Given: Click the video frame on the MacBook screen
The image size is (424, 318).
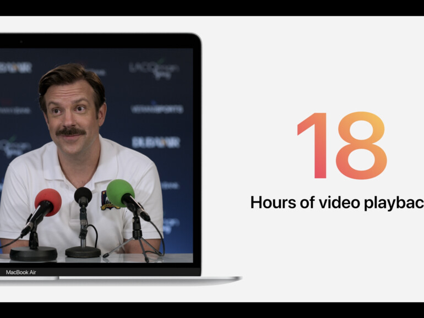Looking at the screenshot, I should click(96, 155).
